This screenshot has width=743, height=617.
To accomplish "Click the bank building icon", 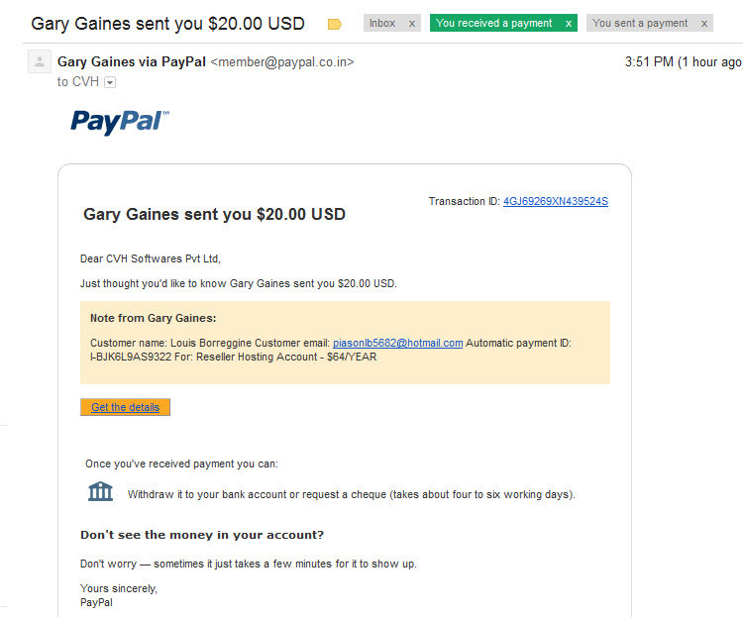I will pyautogui.click(x=100, y=491).
